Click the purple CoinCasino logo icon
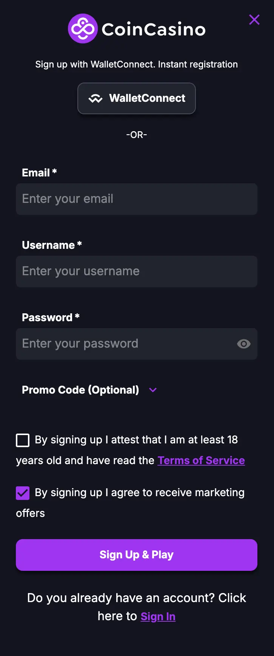This screenshot has width=274, height=656. point(83,29)
